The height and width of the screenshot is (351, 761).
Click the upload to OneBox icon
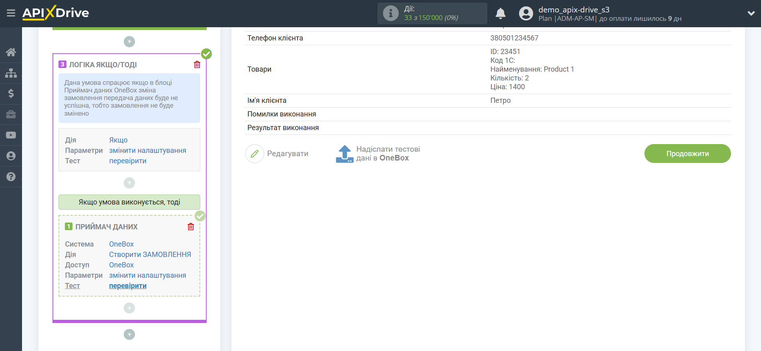pyautogui.click(x=344, y=154)
